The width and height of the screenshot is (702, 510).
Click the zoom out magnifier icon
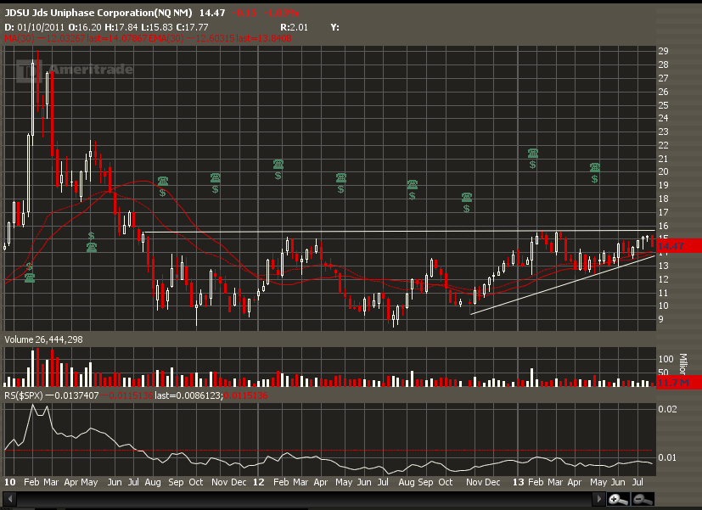(x=643, y=502)
